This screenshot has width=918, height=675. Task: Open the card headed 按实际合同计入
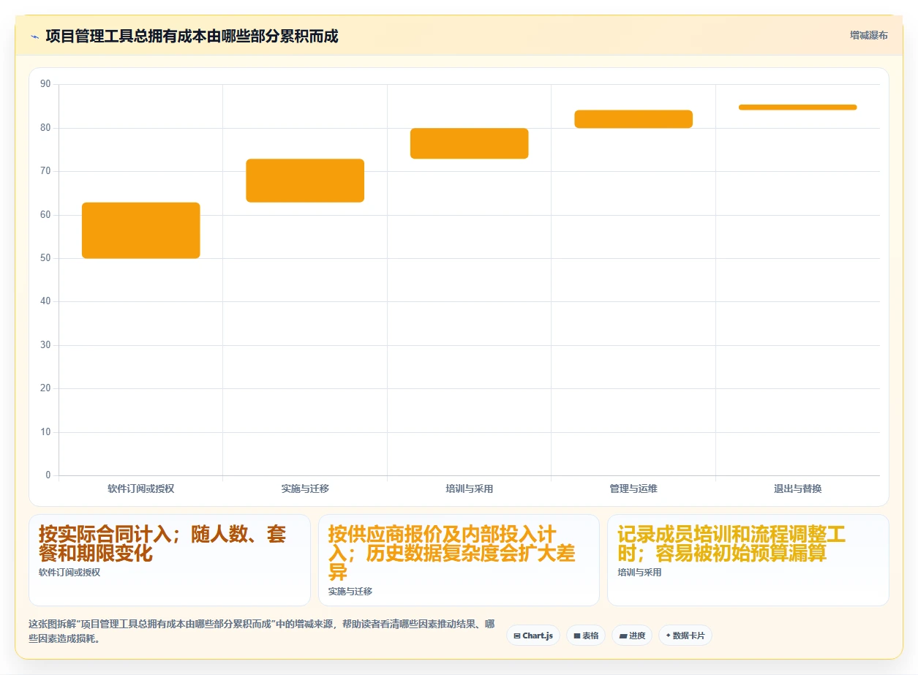click(x=170, y=560)
